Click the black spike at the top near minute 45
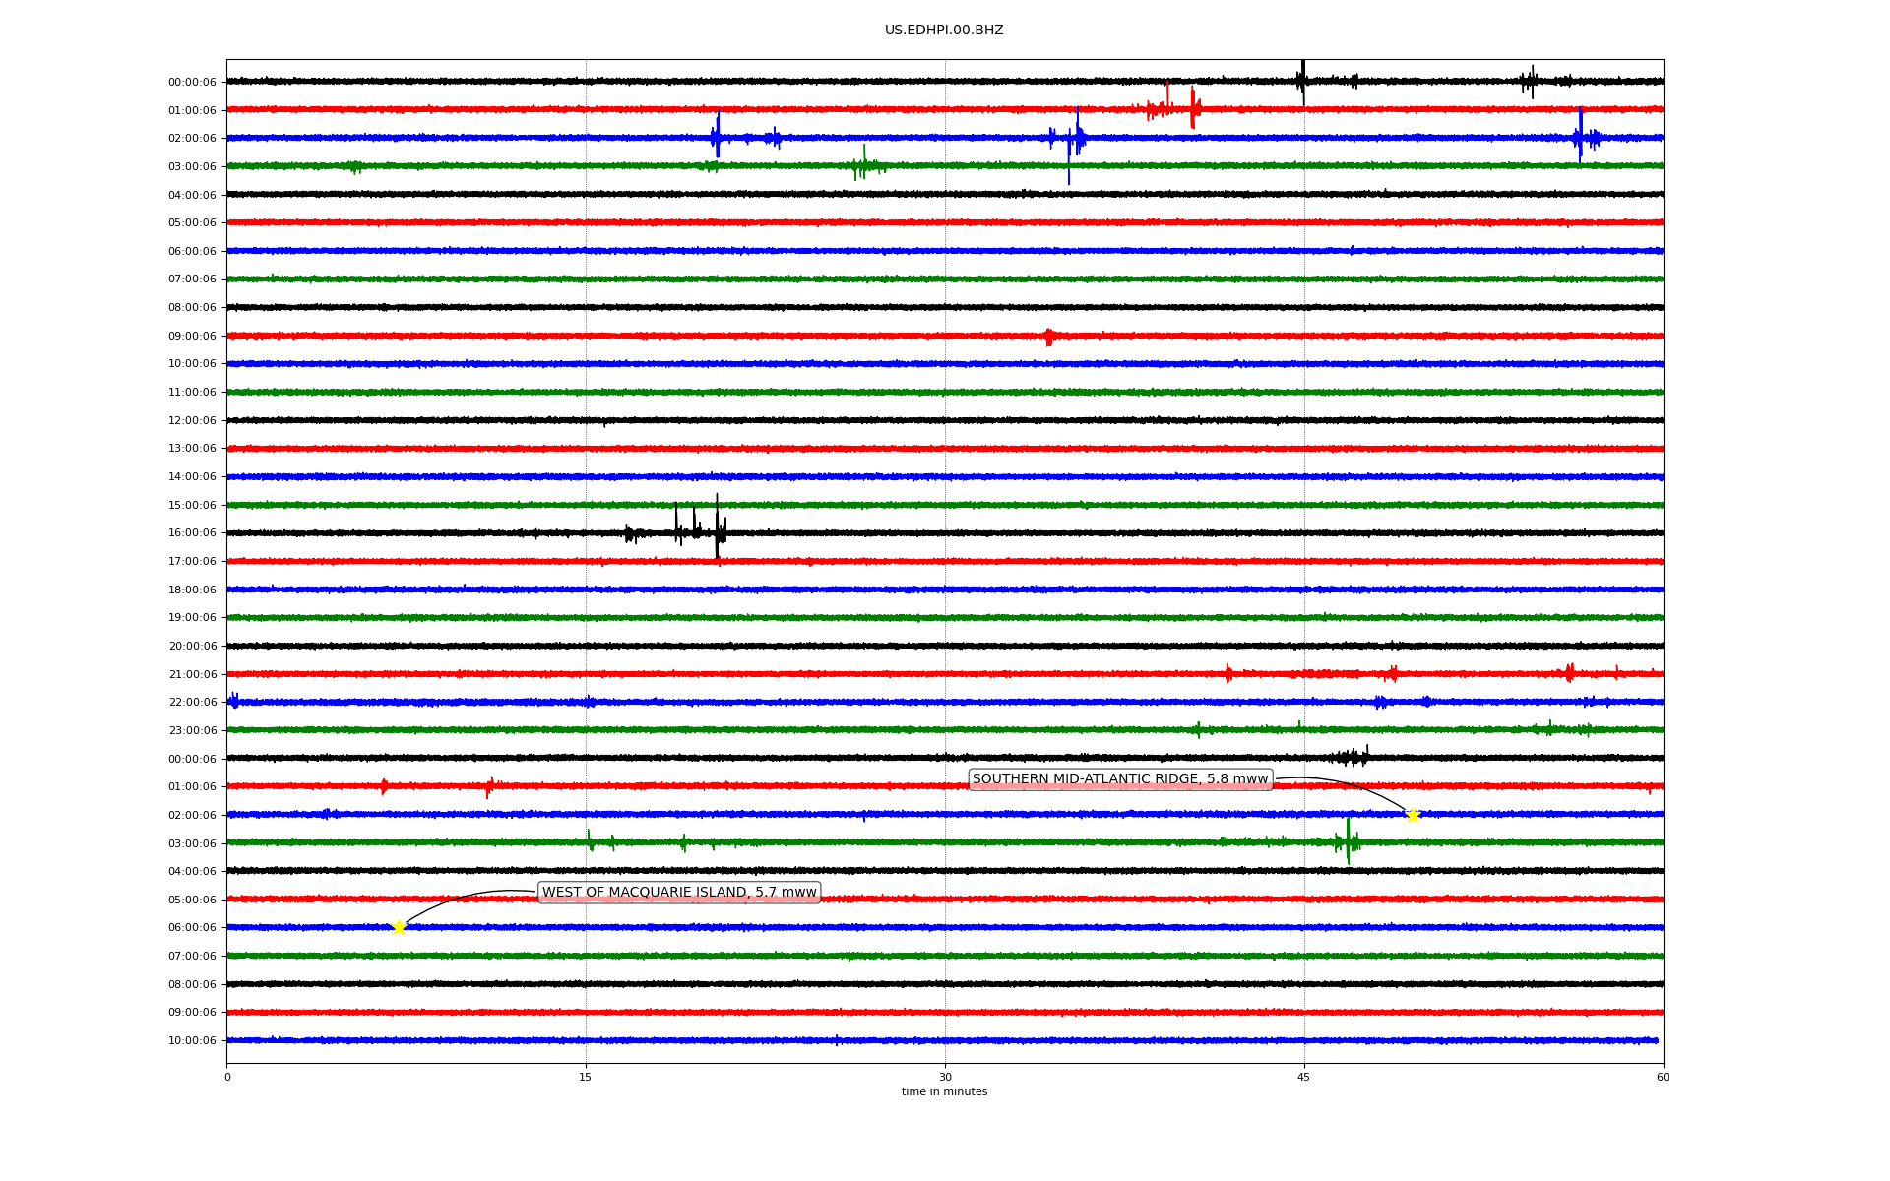1890x1181 pixels. point(1302,79)
